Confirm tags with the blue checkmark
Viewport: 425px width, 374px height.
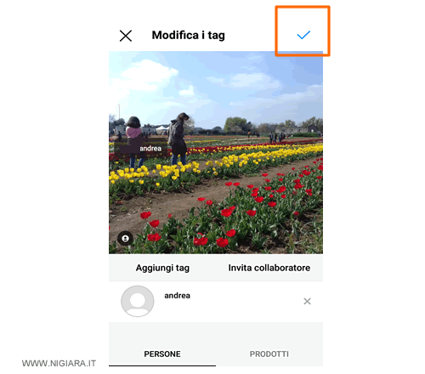[303, 35]
